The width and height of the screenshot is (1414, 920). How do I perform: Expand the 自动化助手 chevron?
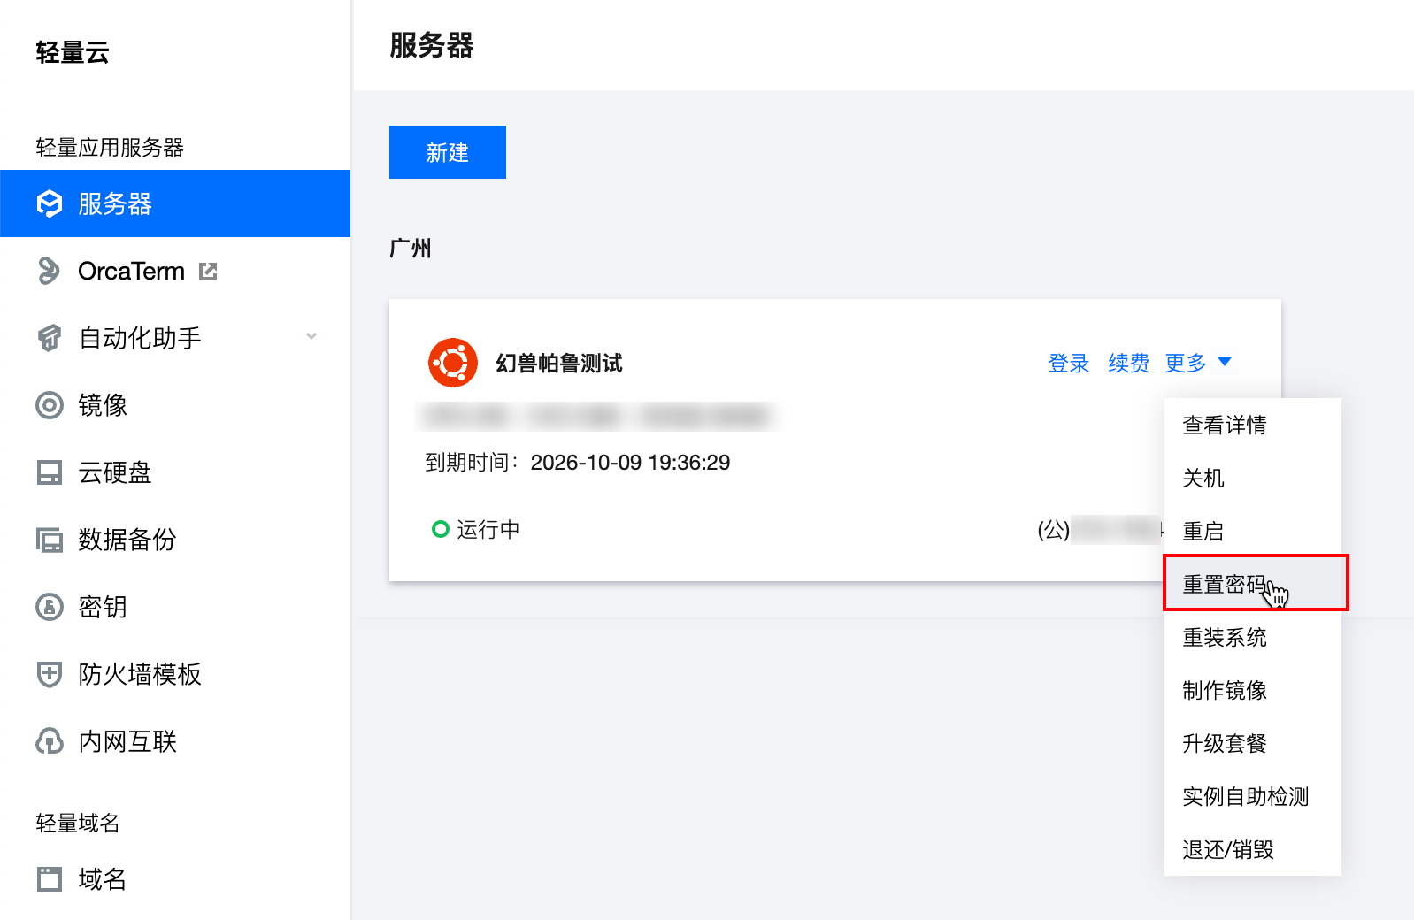311,336
